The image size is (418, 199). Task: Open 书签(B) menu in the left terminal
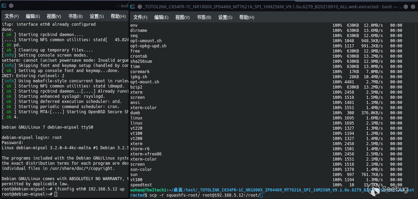coord(75,16)
